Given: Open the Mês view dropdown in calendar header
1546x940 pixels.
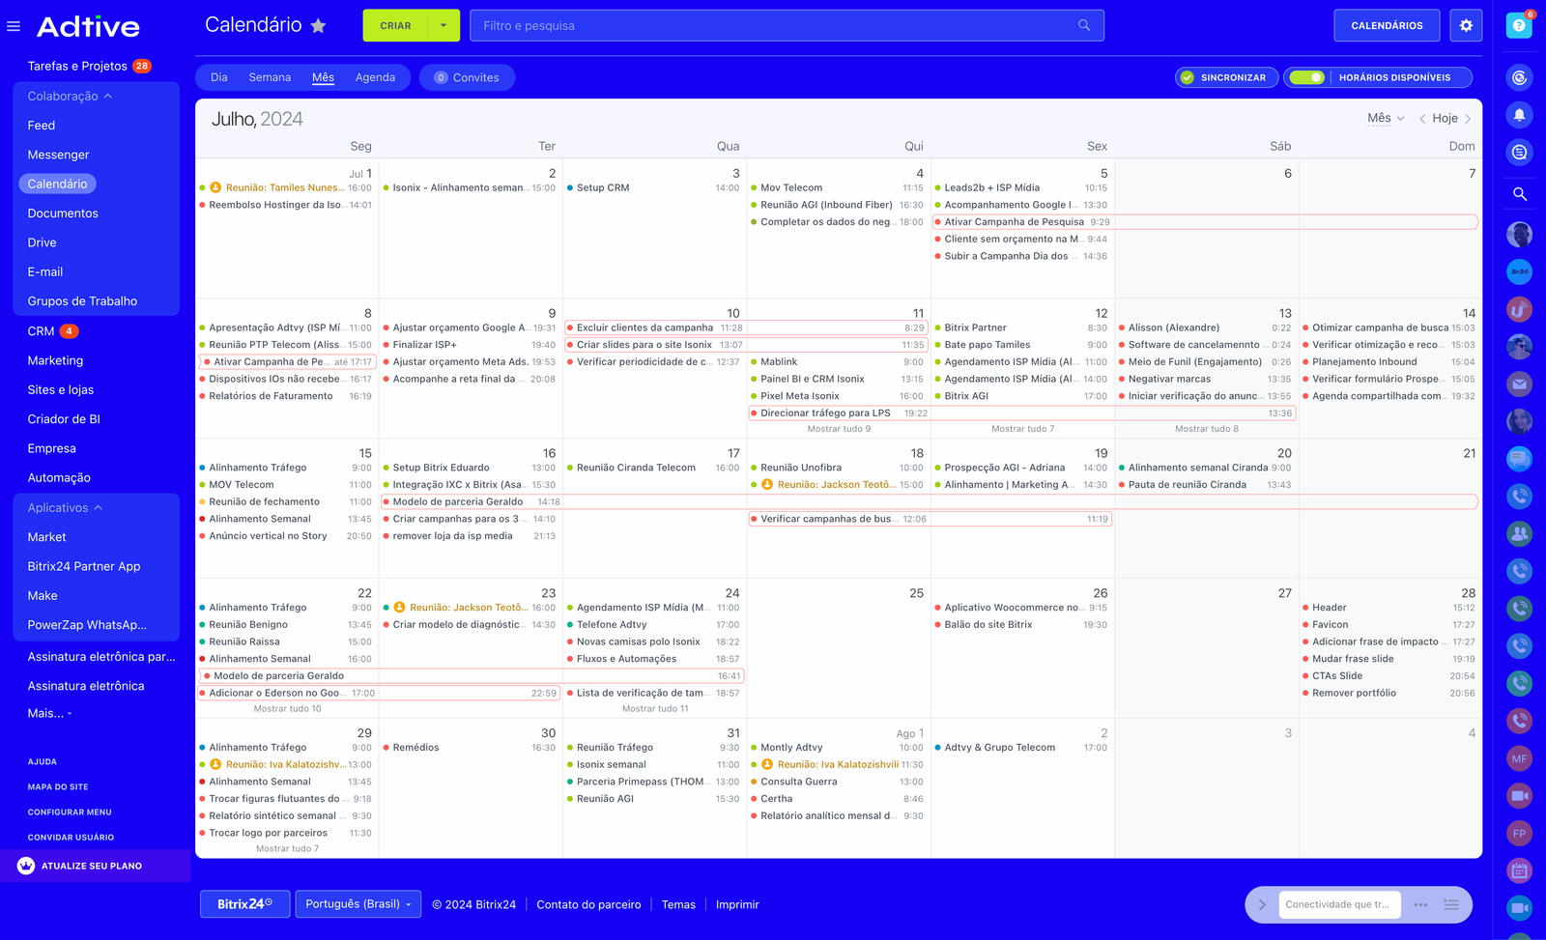Looking at the screenshot, I should (x=1385, y=119).
